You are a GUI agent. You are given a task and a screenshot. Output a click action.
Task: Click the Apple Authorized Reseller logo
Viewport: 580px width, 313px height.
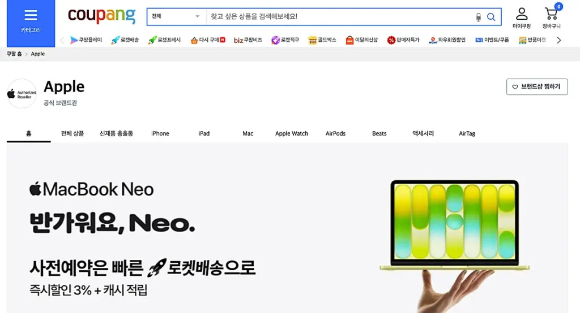point(22,94)
